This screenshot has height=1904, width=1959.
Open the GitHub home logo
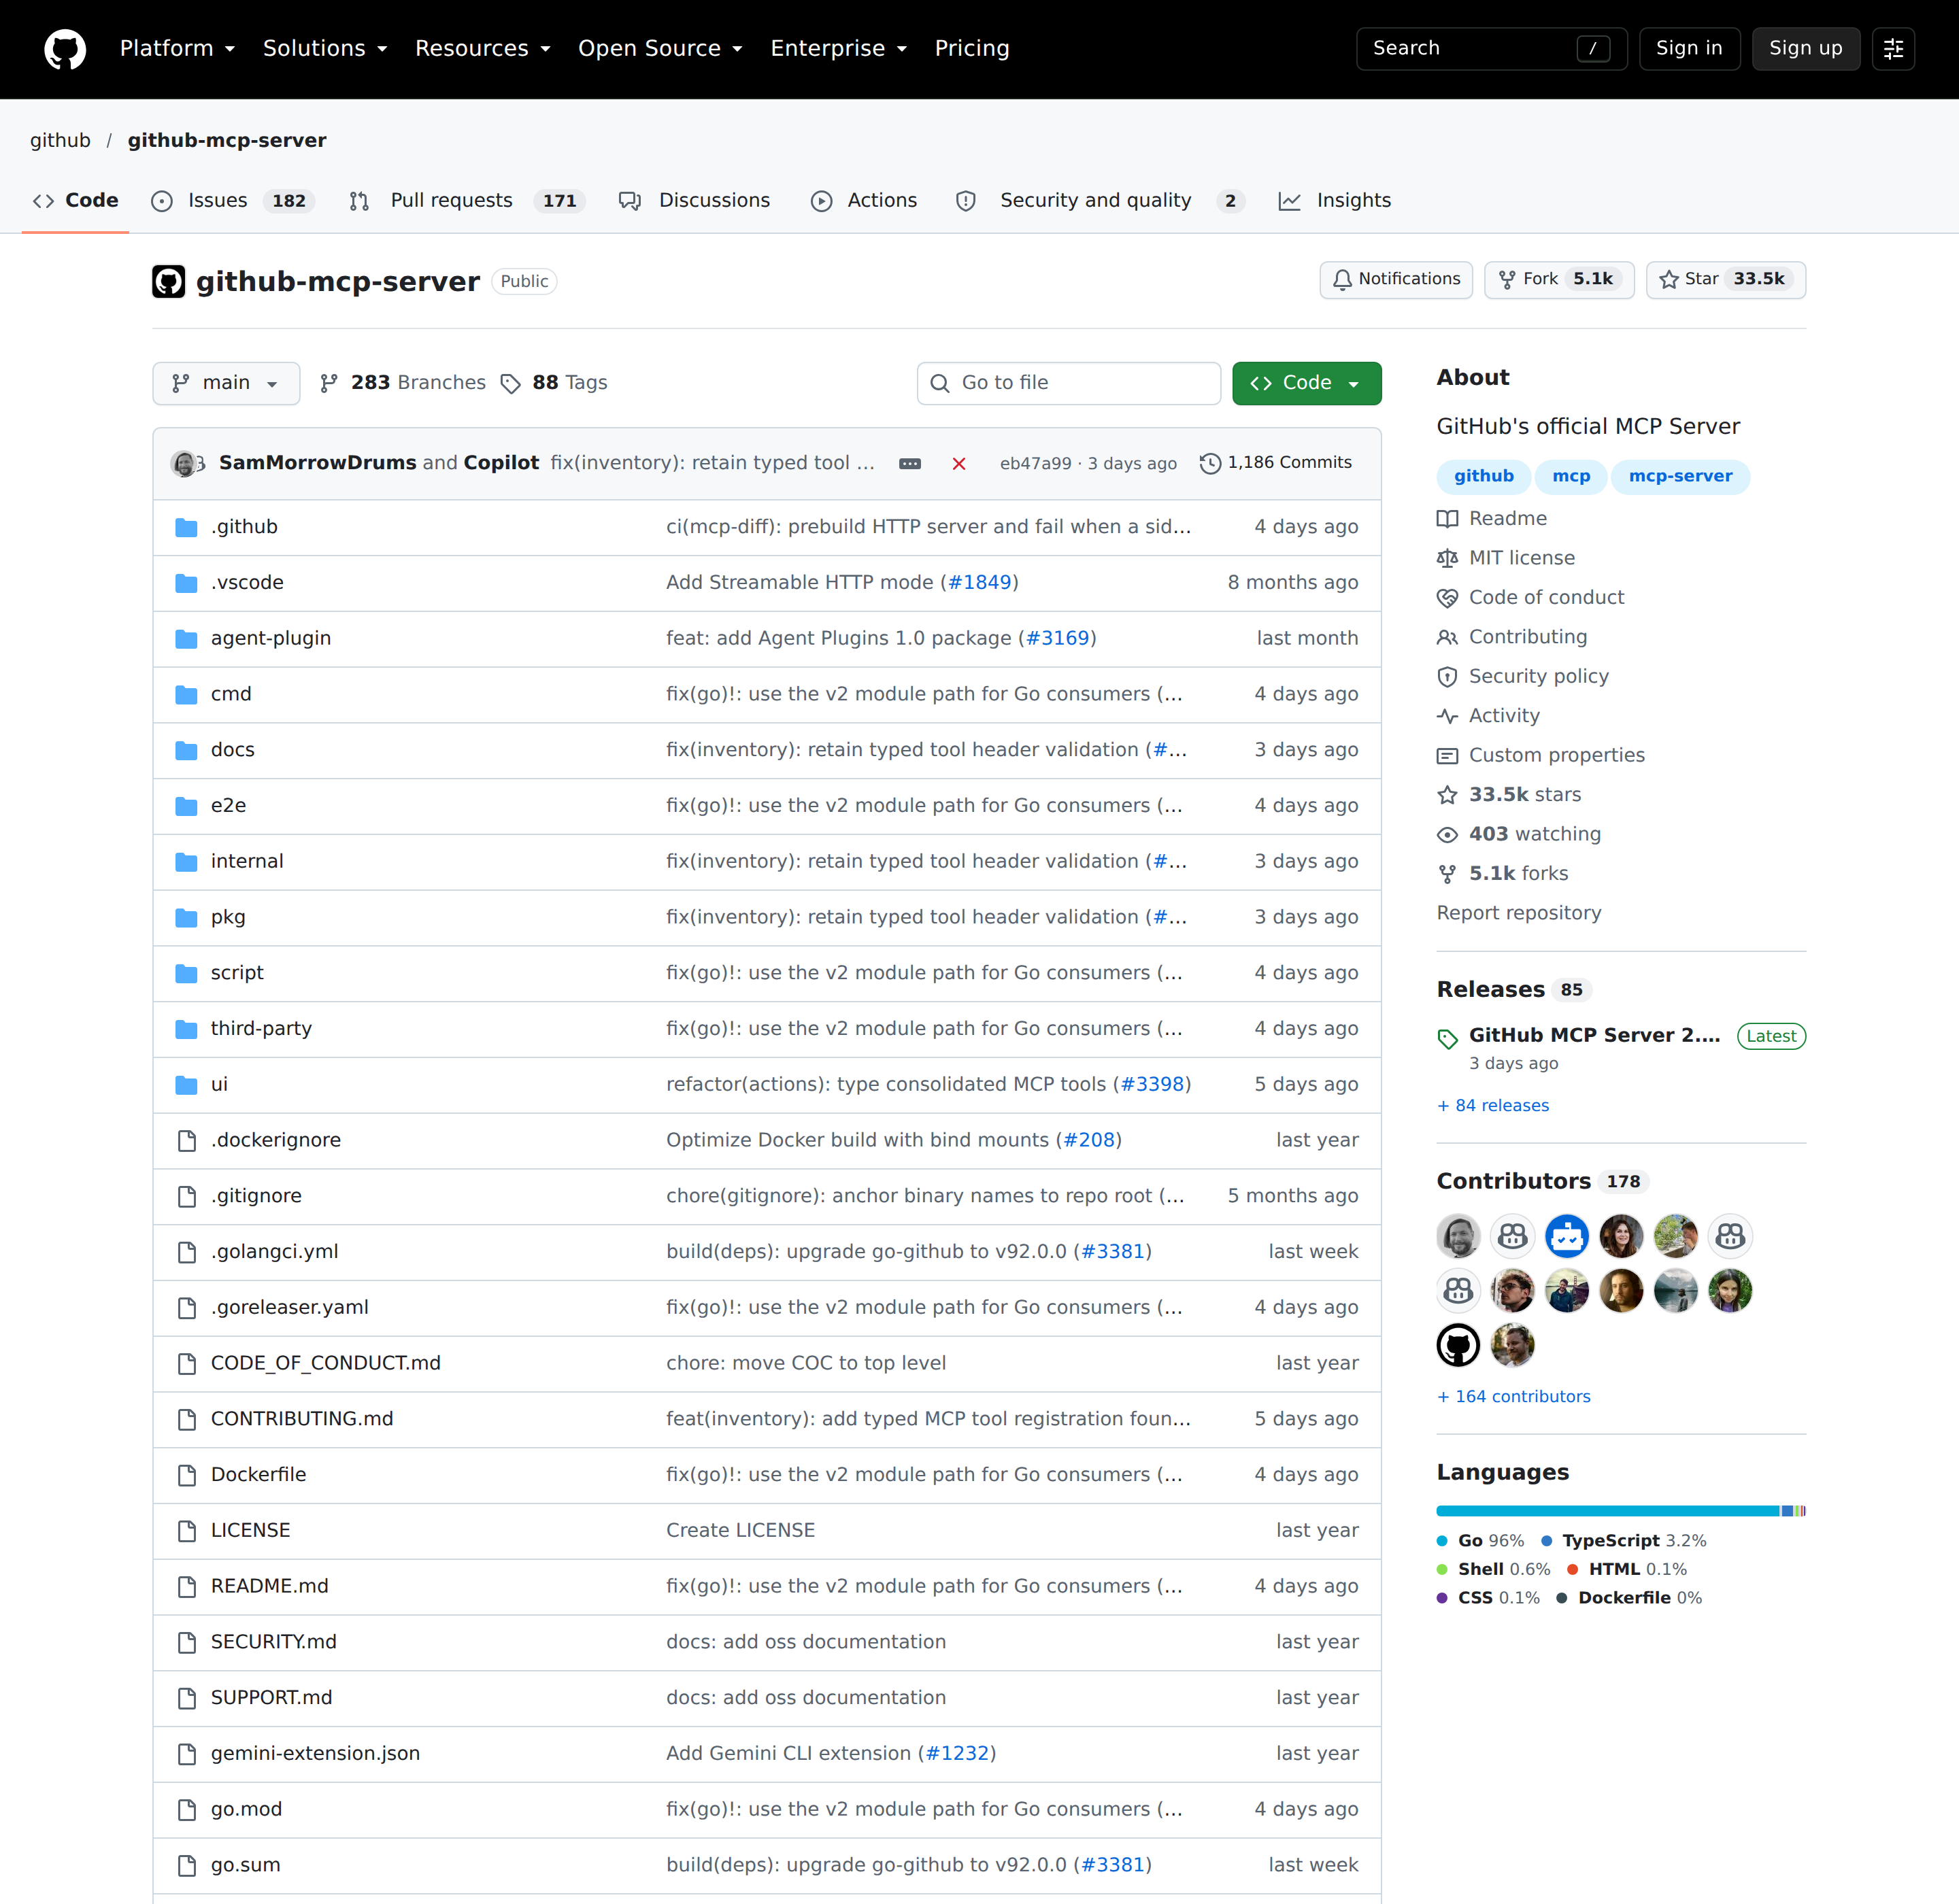point(65,49)
